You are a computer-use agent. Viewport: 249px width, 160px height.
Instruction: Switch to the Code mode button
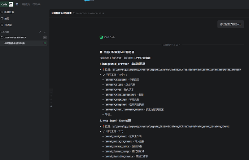[x=4, y=4]
